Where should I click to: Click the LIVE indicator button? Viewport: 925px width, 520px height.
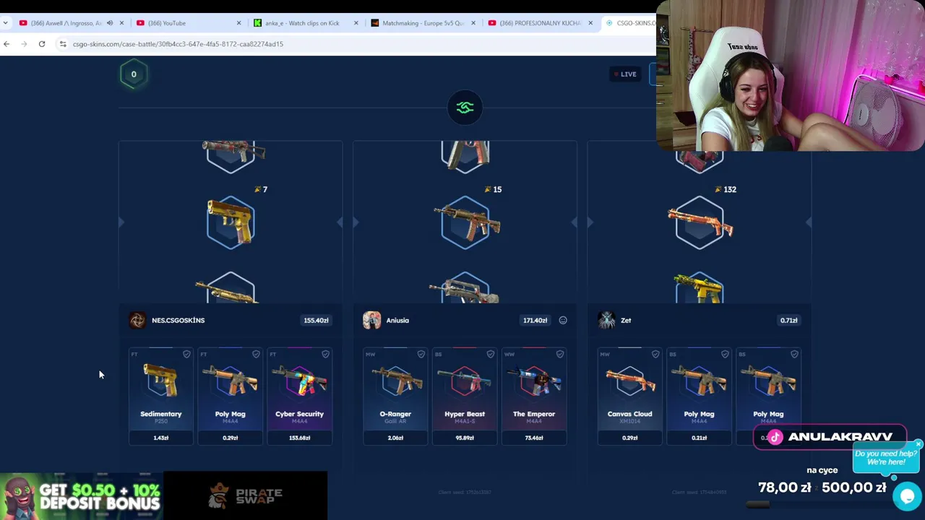625,74
